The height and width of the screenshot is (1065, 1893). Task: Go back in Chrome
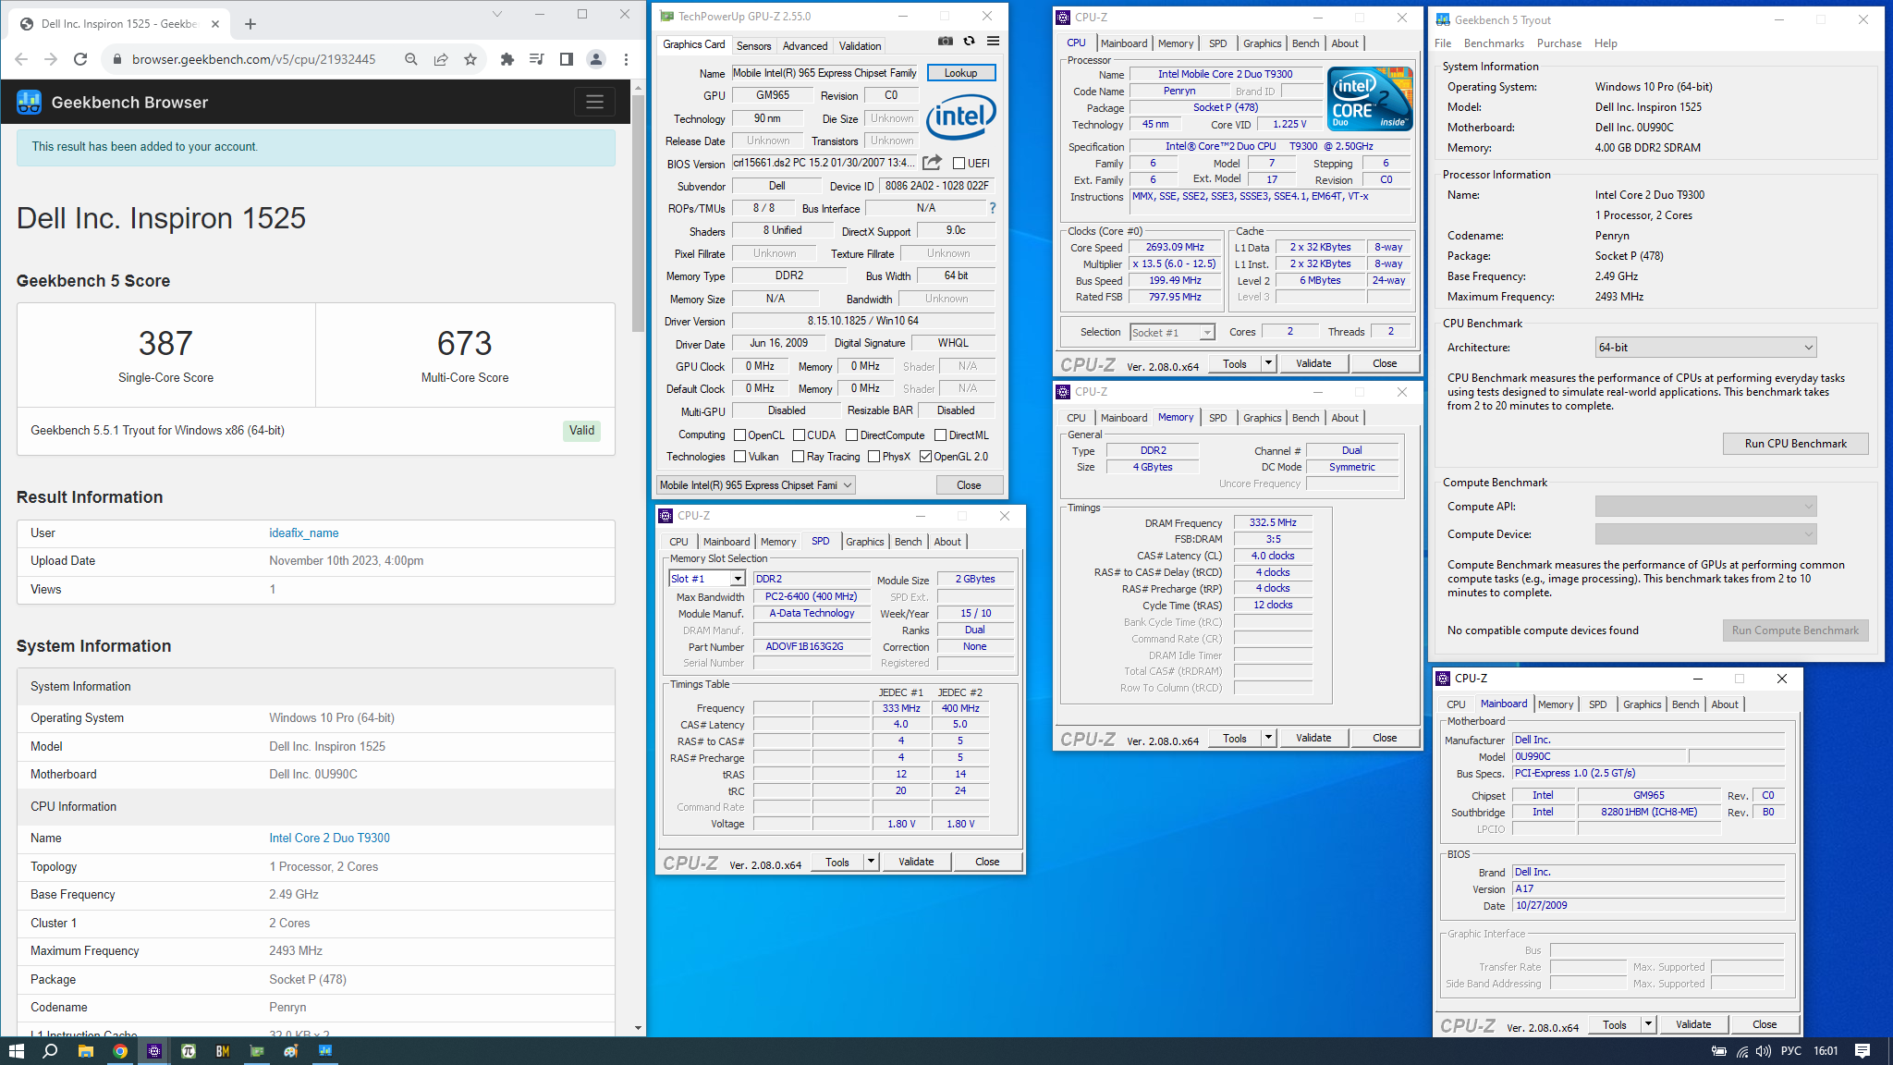(x=21, y=59)
